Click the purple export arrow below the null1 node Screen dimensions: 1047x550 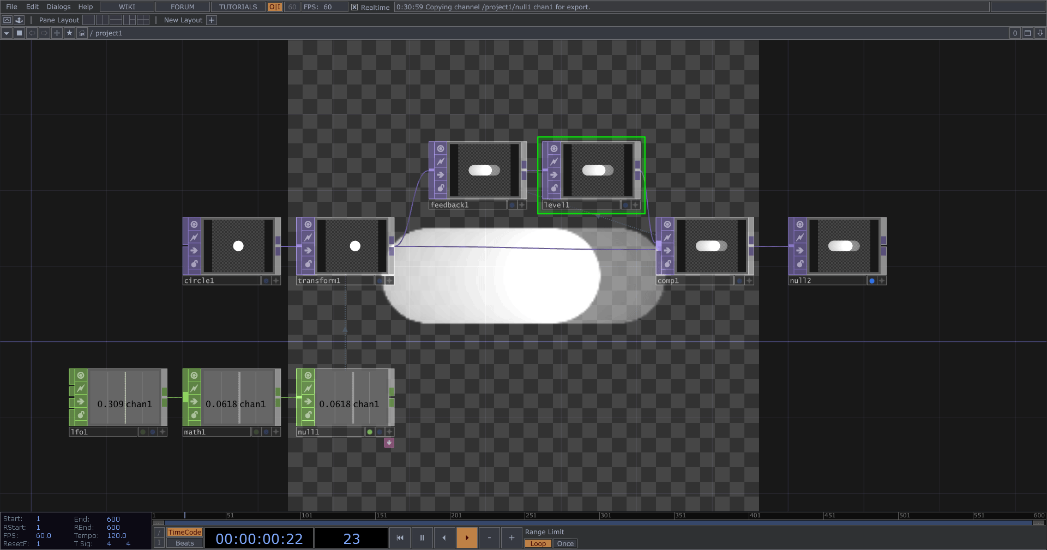click(x=389, y=443)
